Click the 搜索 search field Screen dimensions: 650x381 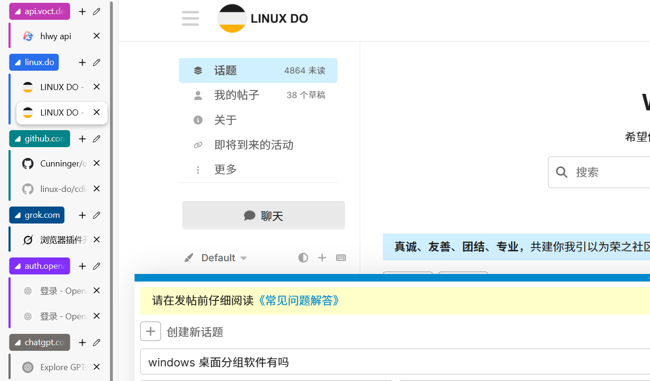click(x=599, y=172)
